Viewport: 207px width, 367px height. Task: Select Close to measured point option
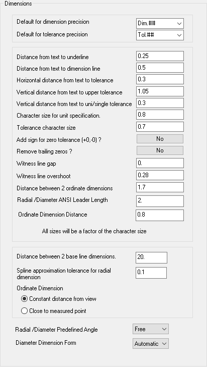point(24,311)
